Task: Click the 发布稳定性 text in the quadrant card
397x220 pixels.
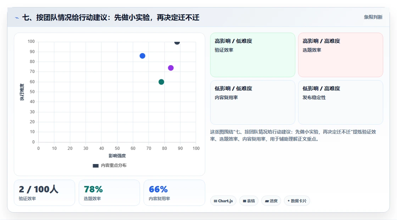Action: (314, 97)
